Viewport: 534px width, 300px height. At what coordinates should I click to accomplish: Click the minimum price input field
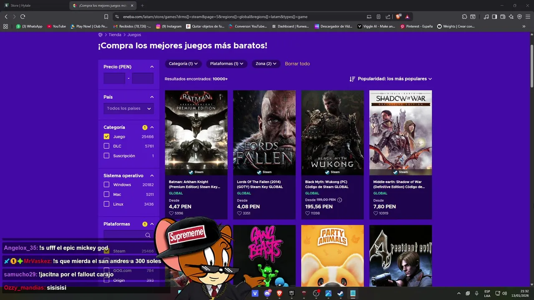coord(114,78)
